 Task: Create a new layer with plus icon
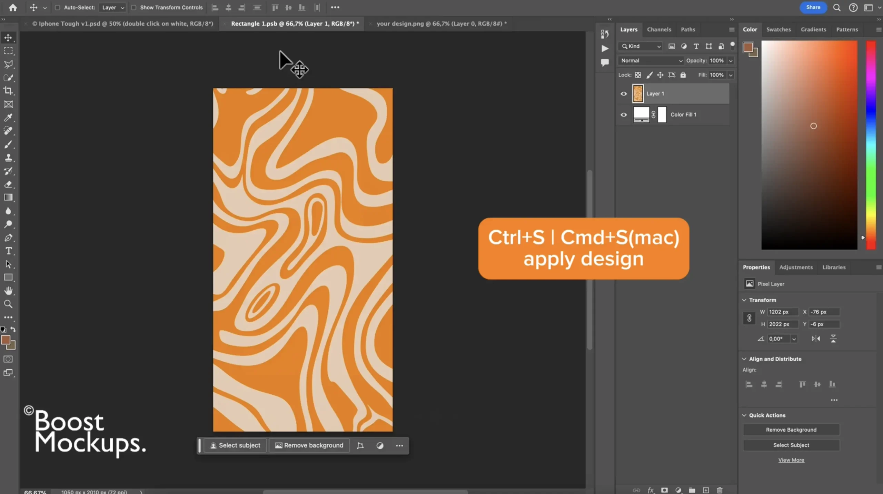(x=706, y=490)
